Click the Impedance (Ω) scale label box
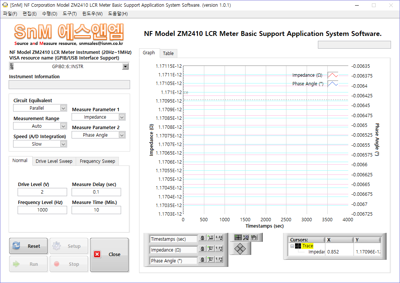The height and width of the screenshot is (283, 400). point(174,250)
